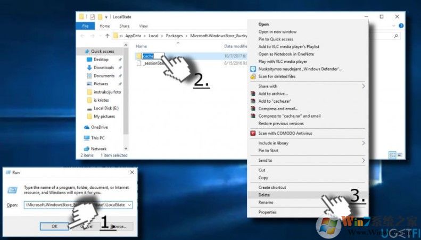Viewport: 421px width, 240px height.
Task: Click the Local breadcrumb segment
Action: coord(153,36)
